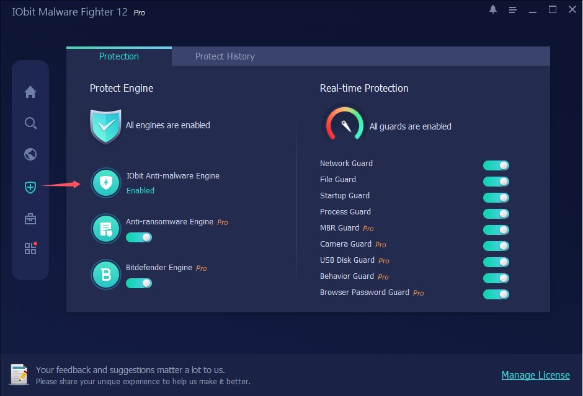Open the Browser Protect globe icon
This screenshot has height=396, width=583.
[x=30, y=154]
